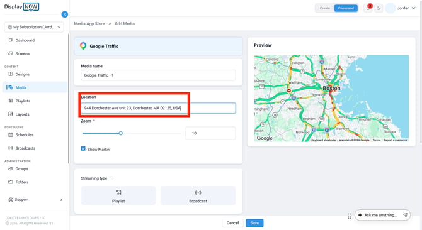Click the Boston label on map

coord(331,88)
